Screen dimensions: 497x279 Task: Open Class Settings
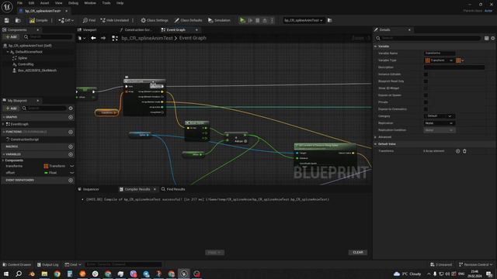point(155,20)
